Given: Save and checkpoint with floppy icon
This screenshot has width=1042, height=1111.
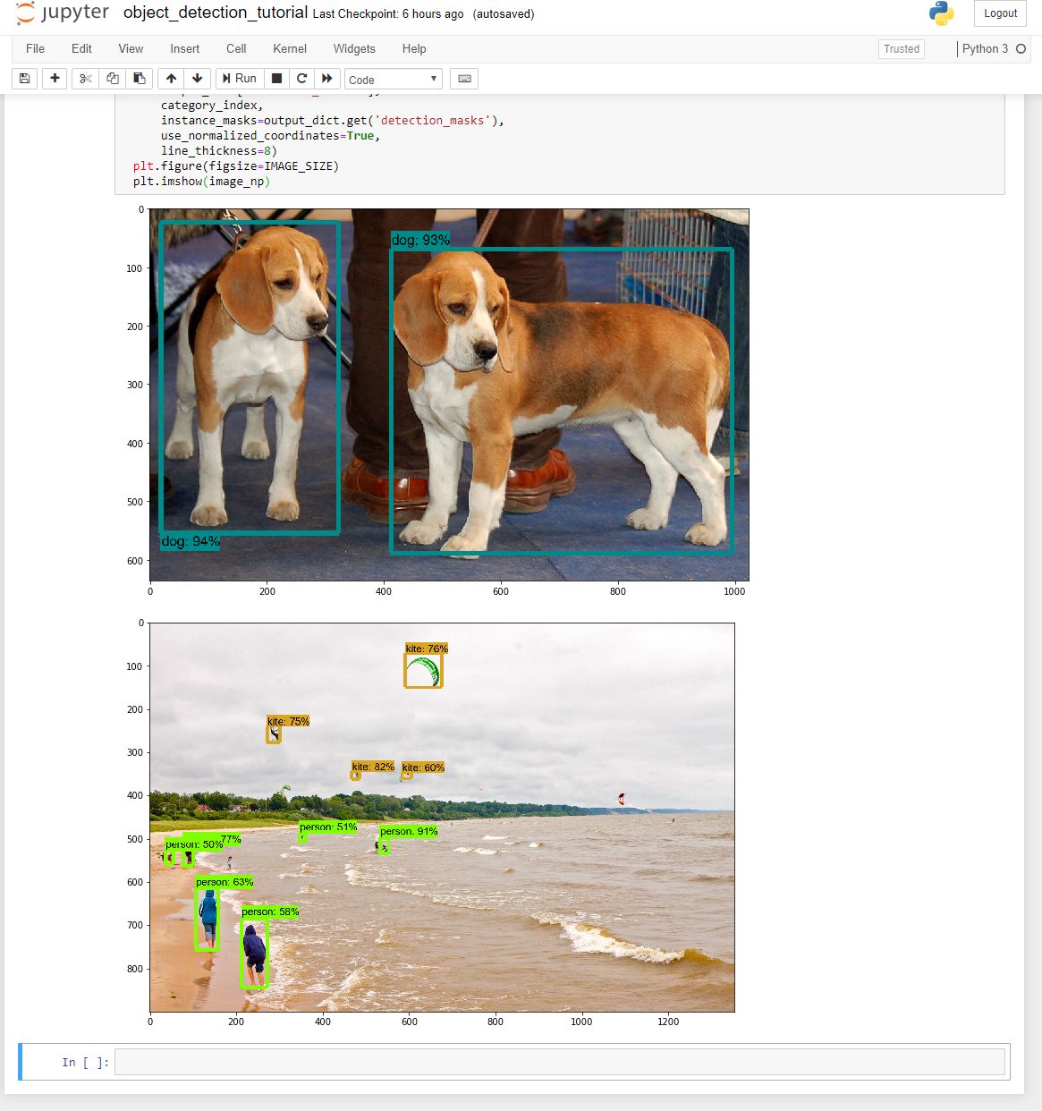Looking at the screenshot, I should [x=25, y=79].
